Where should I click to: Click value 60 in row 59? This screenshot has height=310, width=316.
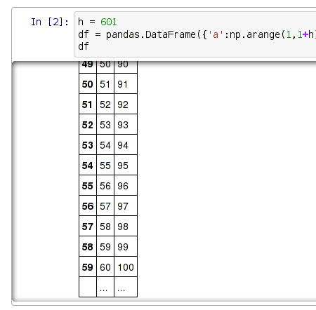point(105,267)
